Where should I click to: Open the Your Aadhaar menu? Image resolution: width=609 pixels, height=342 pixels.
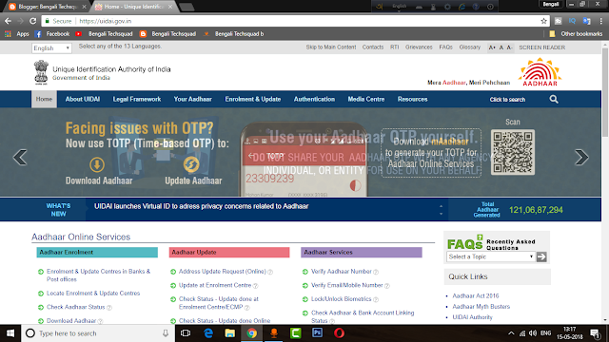tap(192, 99)
